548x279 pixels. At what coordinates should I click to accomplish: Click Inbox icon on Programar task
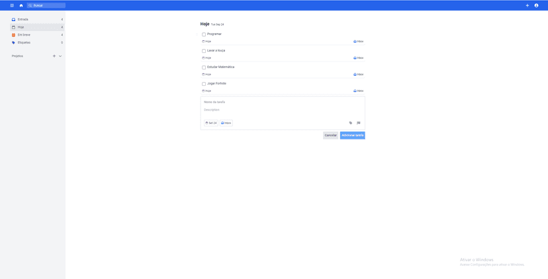click(x=355, y=42)
